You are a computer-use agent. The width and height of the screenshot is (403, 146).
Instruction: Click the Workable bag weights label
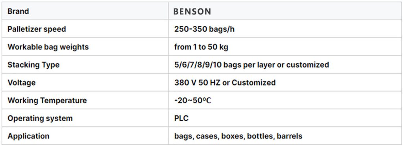[48, 47]
